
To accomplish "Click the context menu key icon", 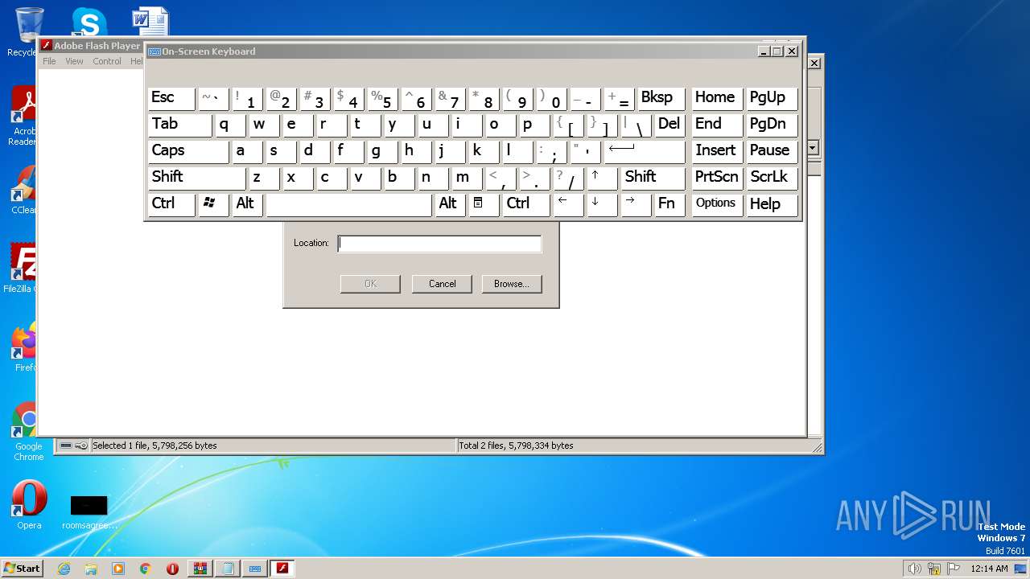I will [x=484, y=204].
